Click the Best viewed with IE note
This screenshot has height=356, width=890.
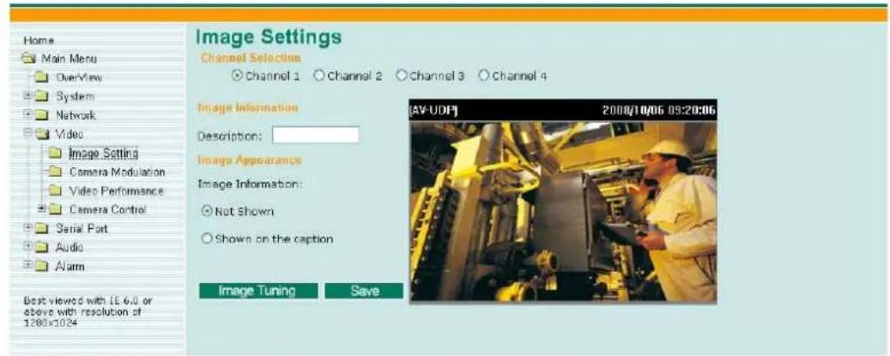pos(88,311)
